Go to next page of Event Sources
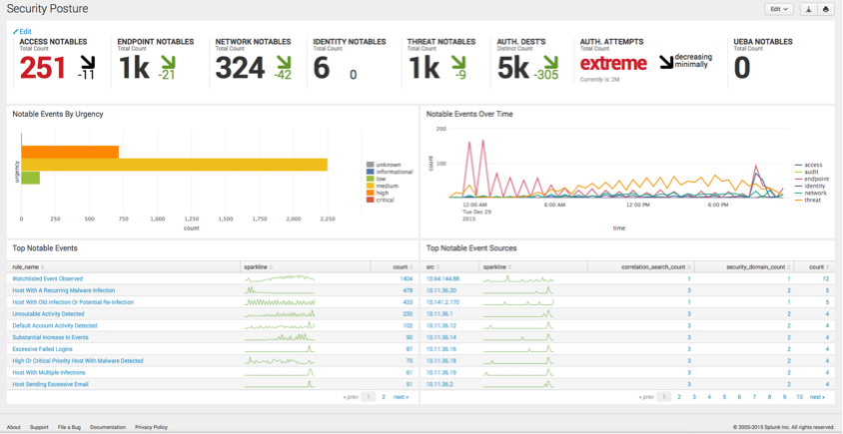Image resolution: width=843 pixels, height=434 pixels. point(817,397)
